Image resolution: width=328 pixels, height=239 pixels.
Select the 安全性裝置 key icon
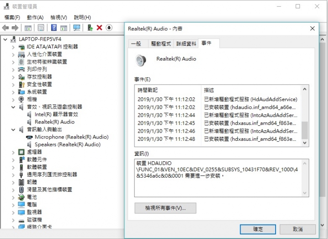[21, 84]
